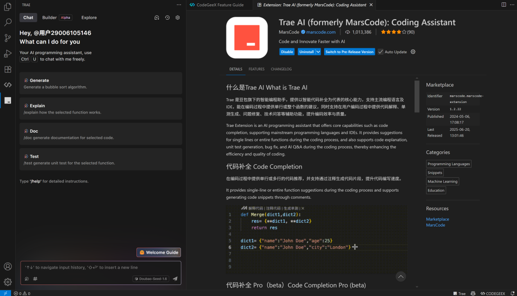Toggle the Auto Update checkbox
Screen dimensions: 517x296
[x=381, y=52]
